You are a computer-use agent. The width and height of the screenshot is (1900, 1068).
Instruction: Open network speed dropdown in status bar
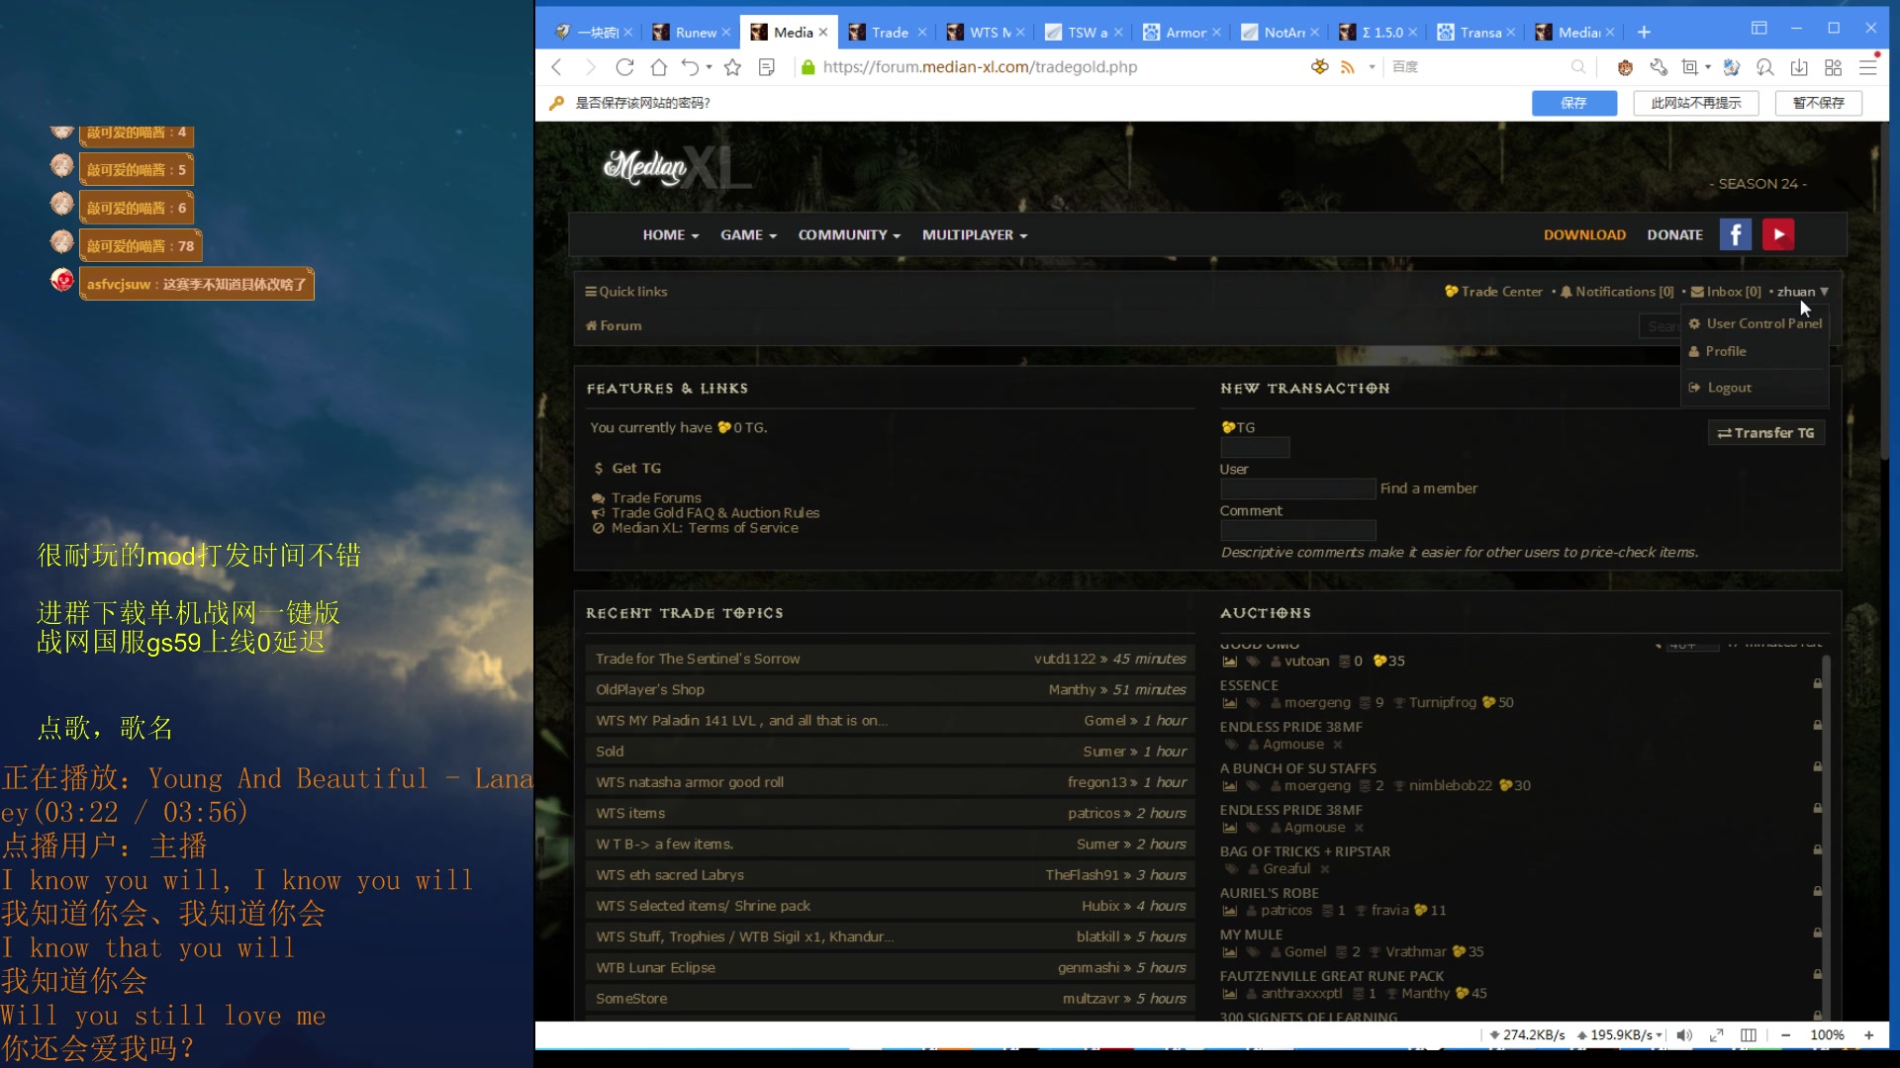[1660, 1035]
